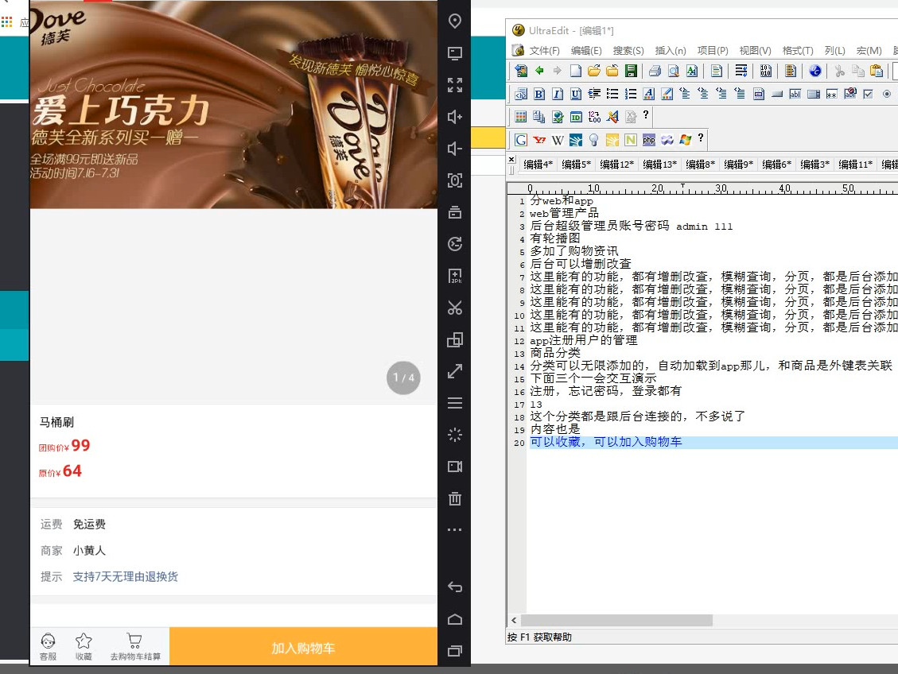Click the php reference toolbar icon
This screenshot has width=898, height=674.
(649, 140)
